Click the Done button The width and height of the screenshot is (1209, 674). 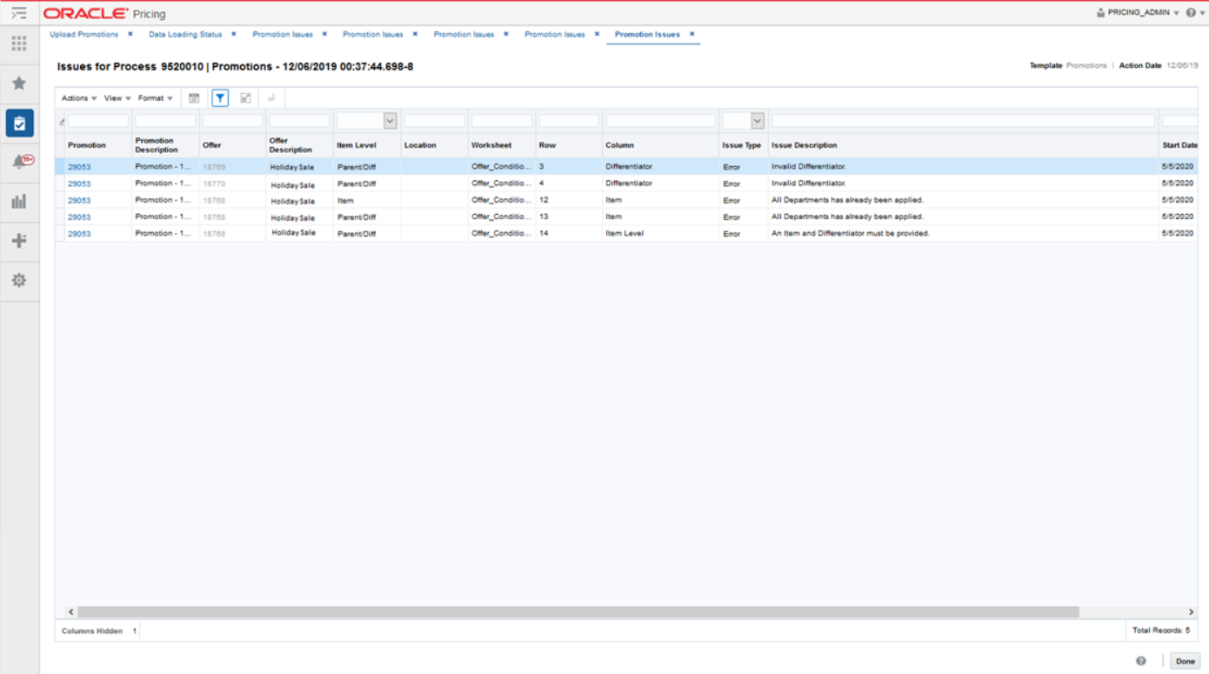[x=1186, y=661]
